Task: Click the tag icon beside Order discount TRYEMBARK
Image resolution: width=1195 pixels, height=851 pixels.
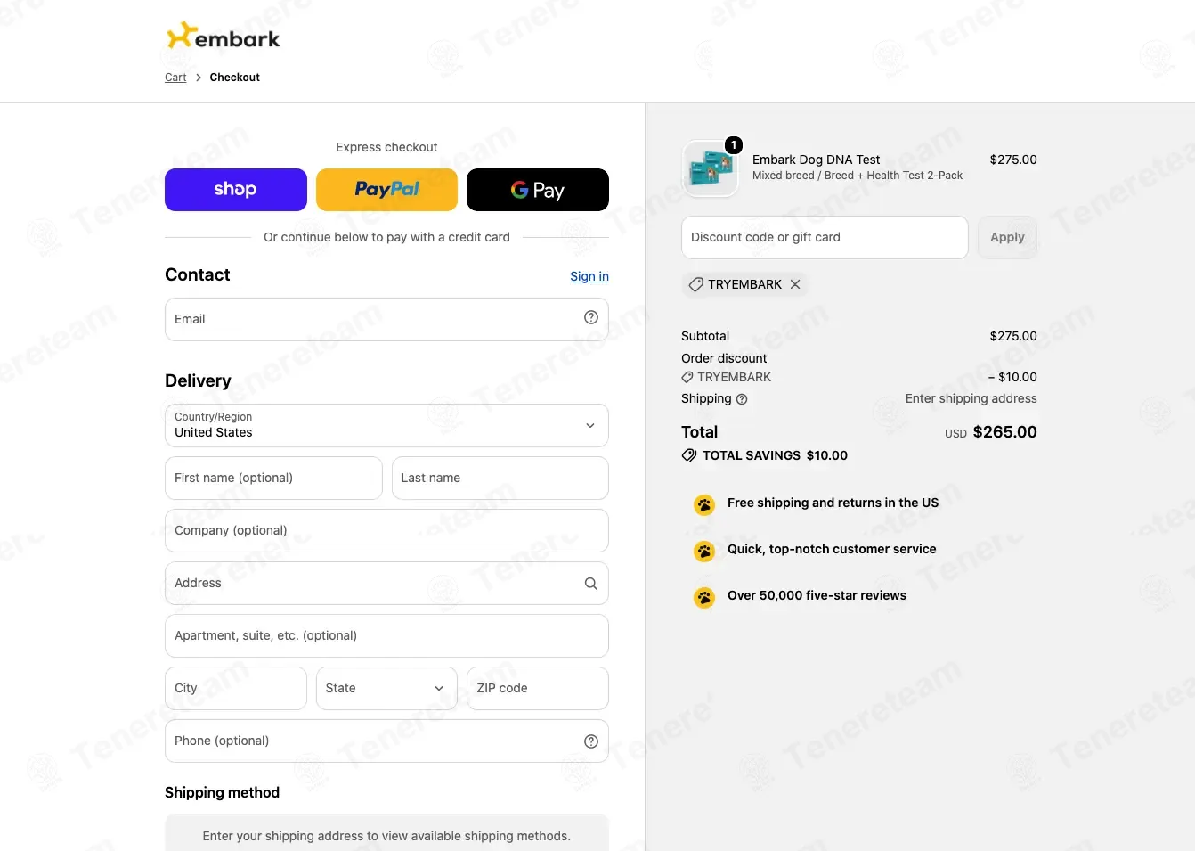Action: point(687,378)
